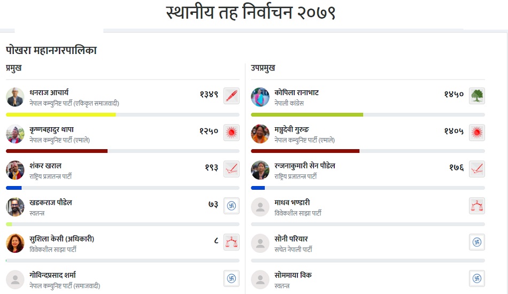Open कोपिला रानाभाट candidate photo
This screenshot has height=294, width=508.
coord(260,97)
